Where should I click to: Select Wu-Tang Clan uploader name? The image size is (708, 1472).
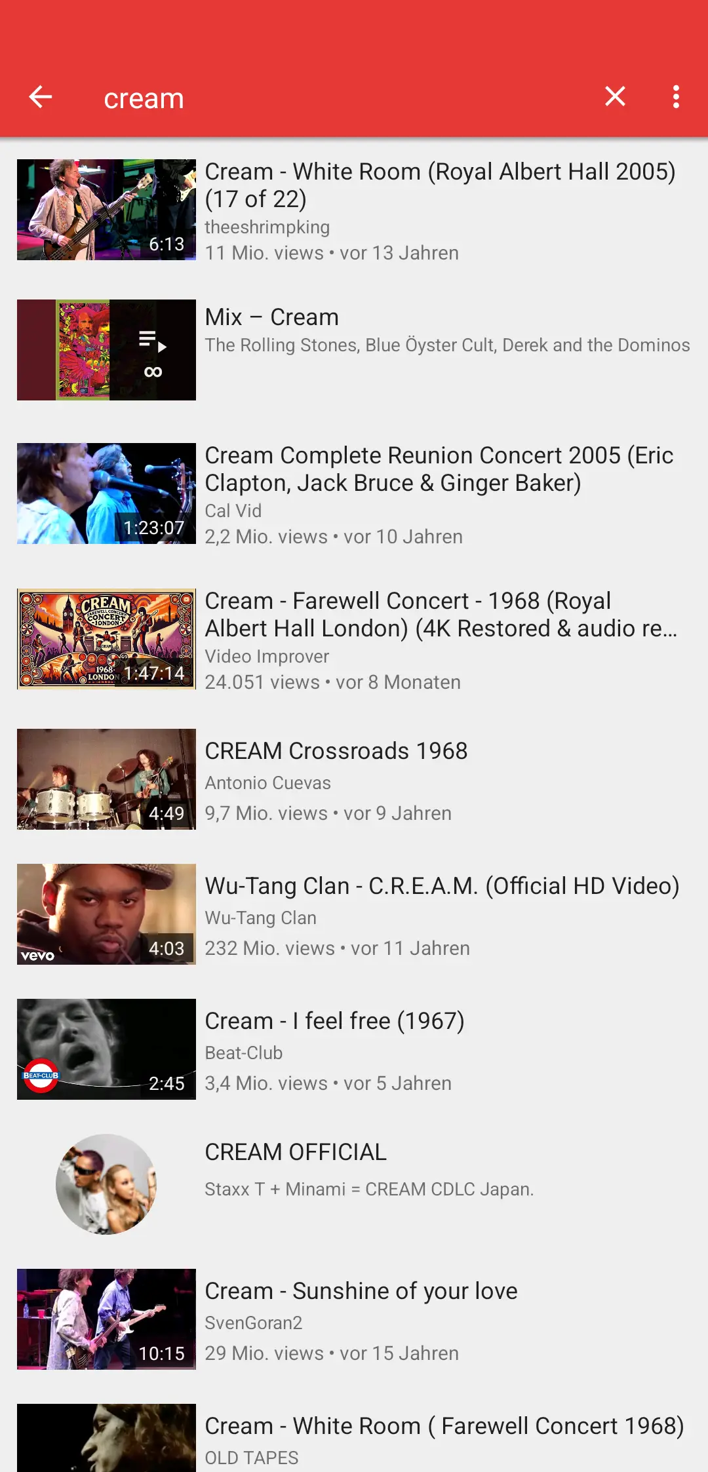[261, 918]
